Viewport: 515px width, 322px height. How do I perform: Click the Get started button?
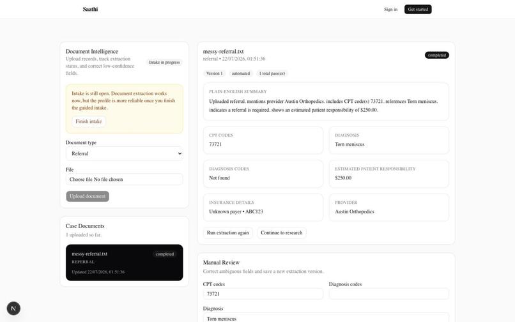418,9
